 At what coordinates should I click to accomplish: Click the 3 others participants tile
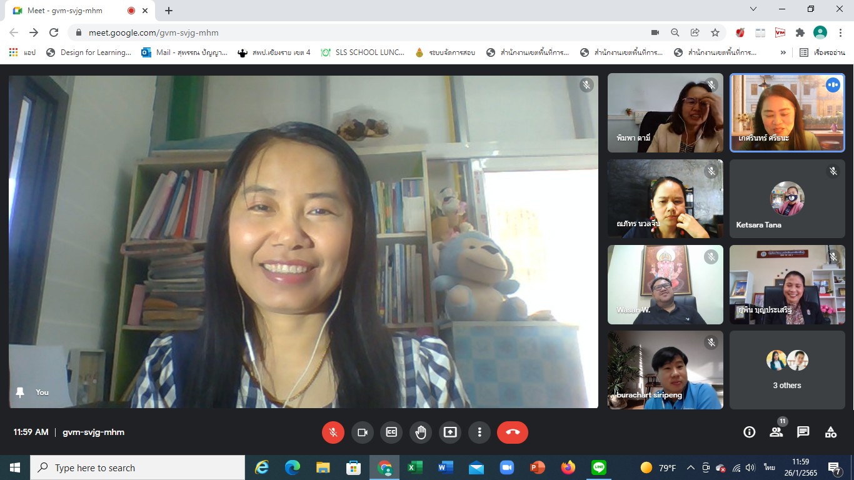coord(786,369)
